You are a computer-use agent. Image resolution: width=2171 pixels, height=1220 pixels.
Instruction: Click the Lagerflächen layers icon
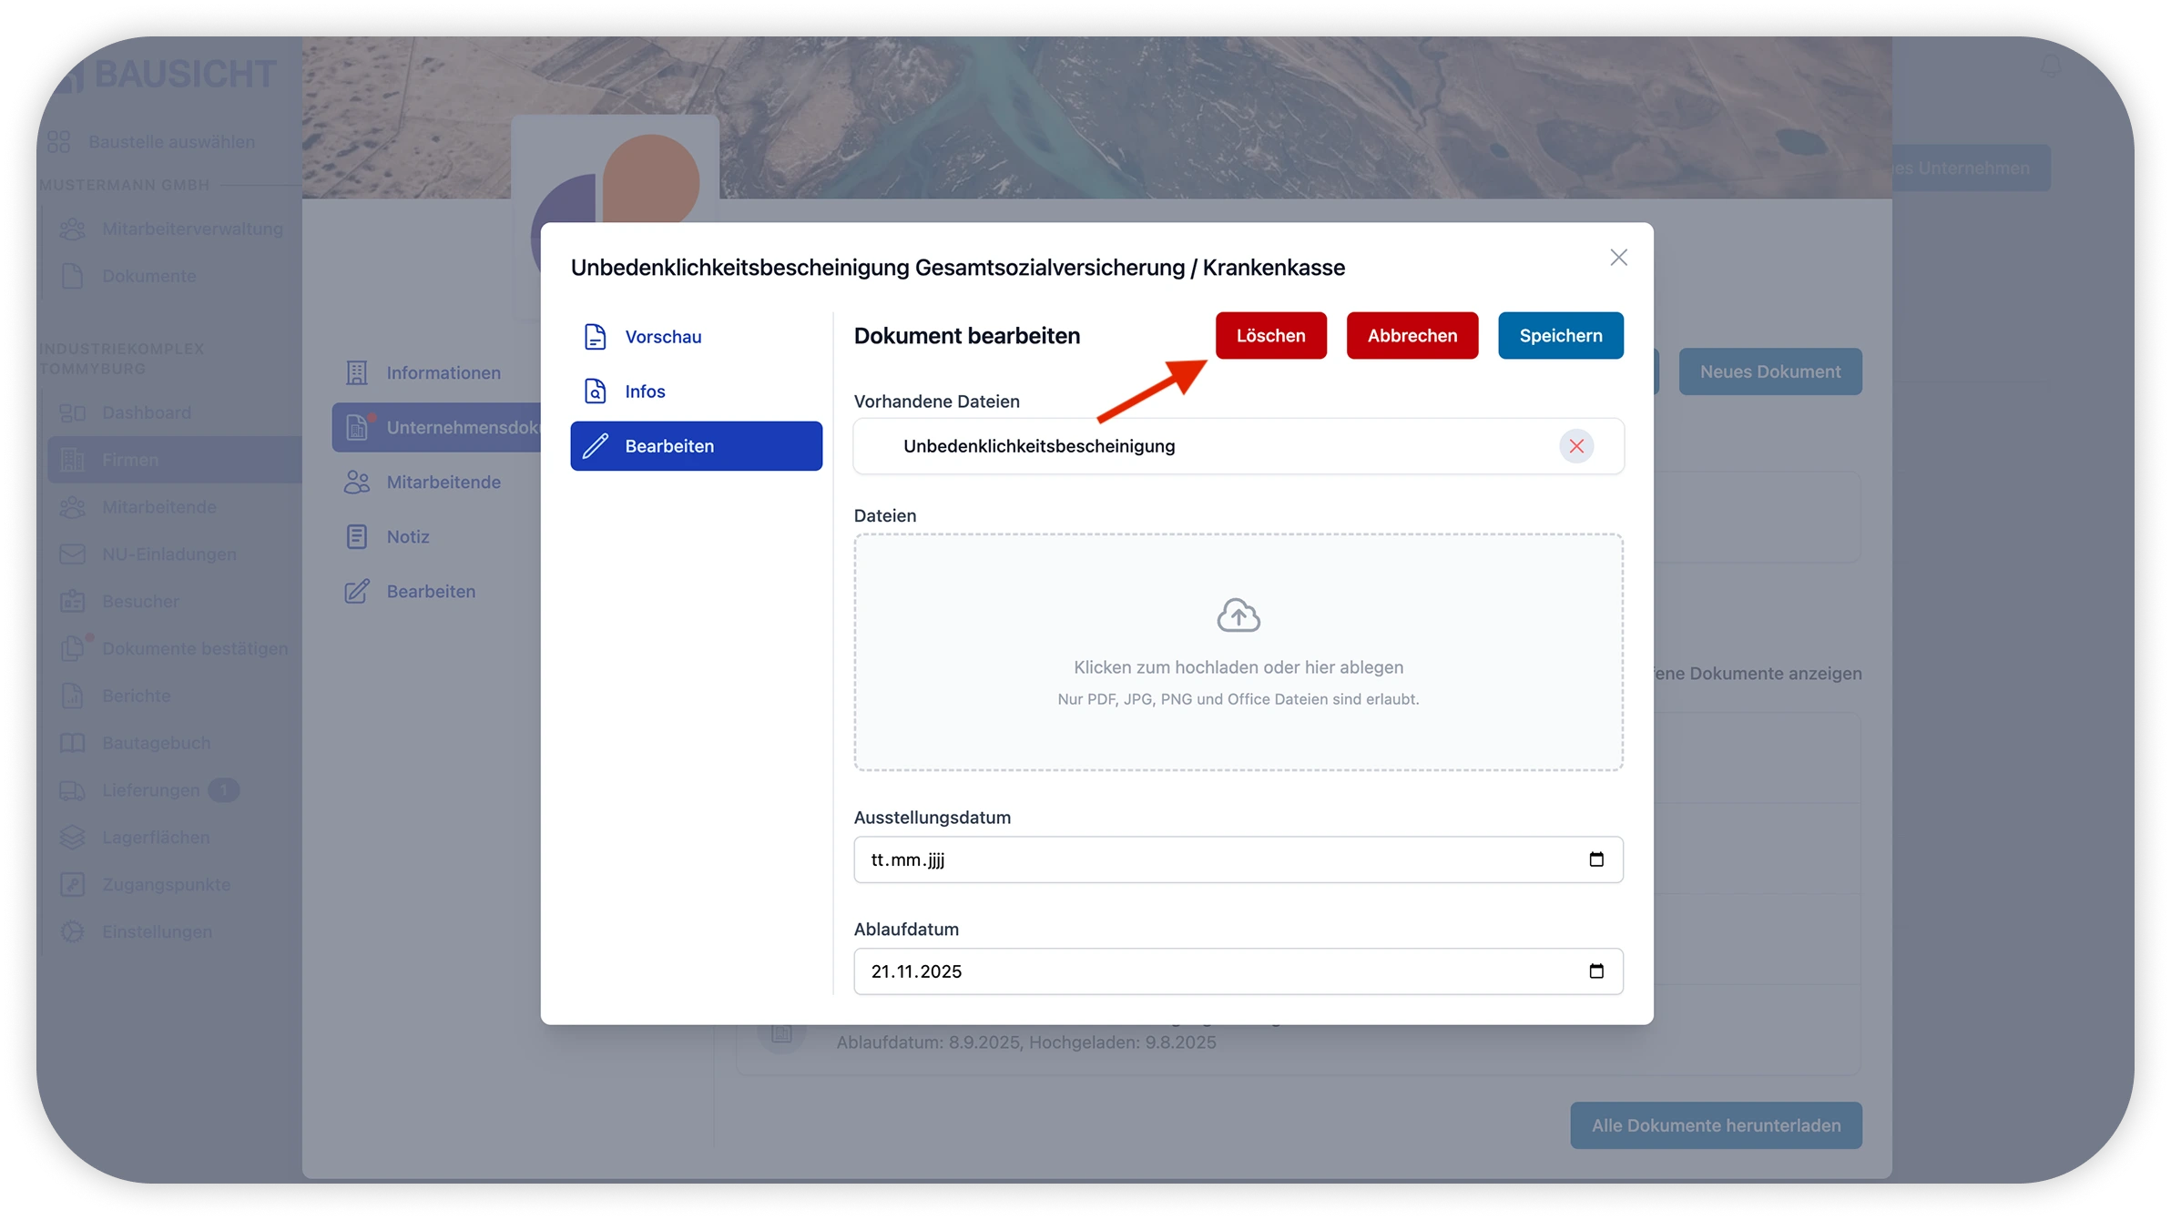click(72, 838)
